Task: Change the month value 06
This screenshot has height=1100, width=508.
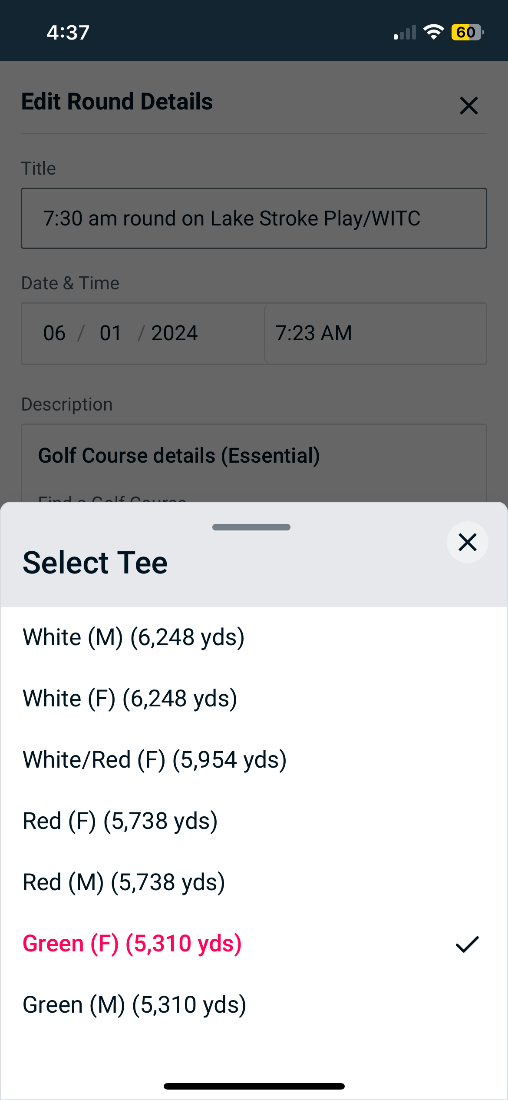Action: click(54, 333)
